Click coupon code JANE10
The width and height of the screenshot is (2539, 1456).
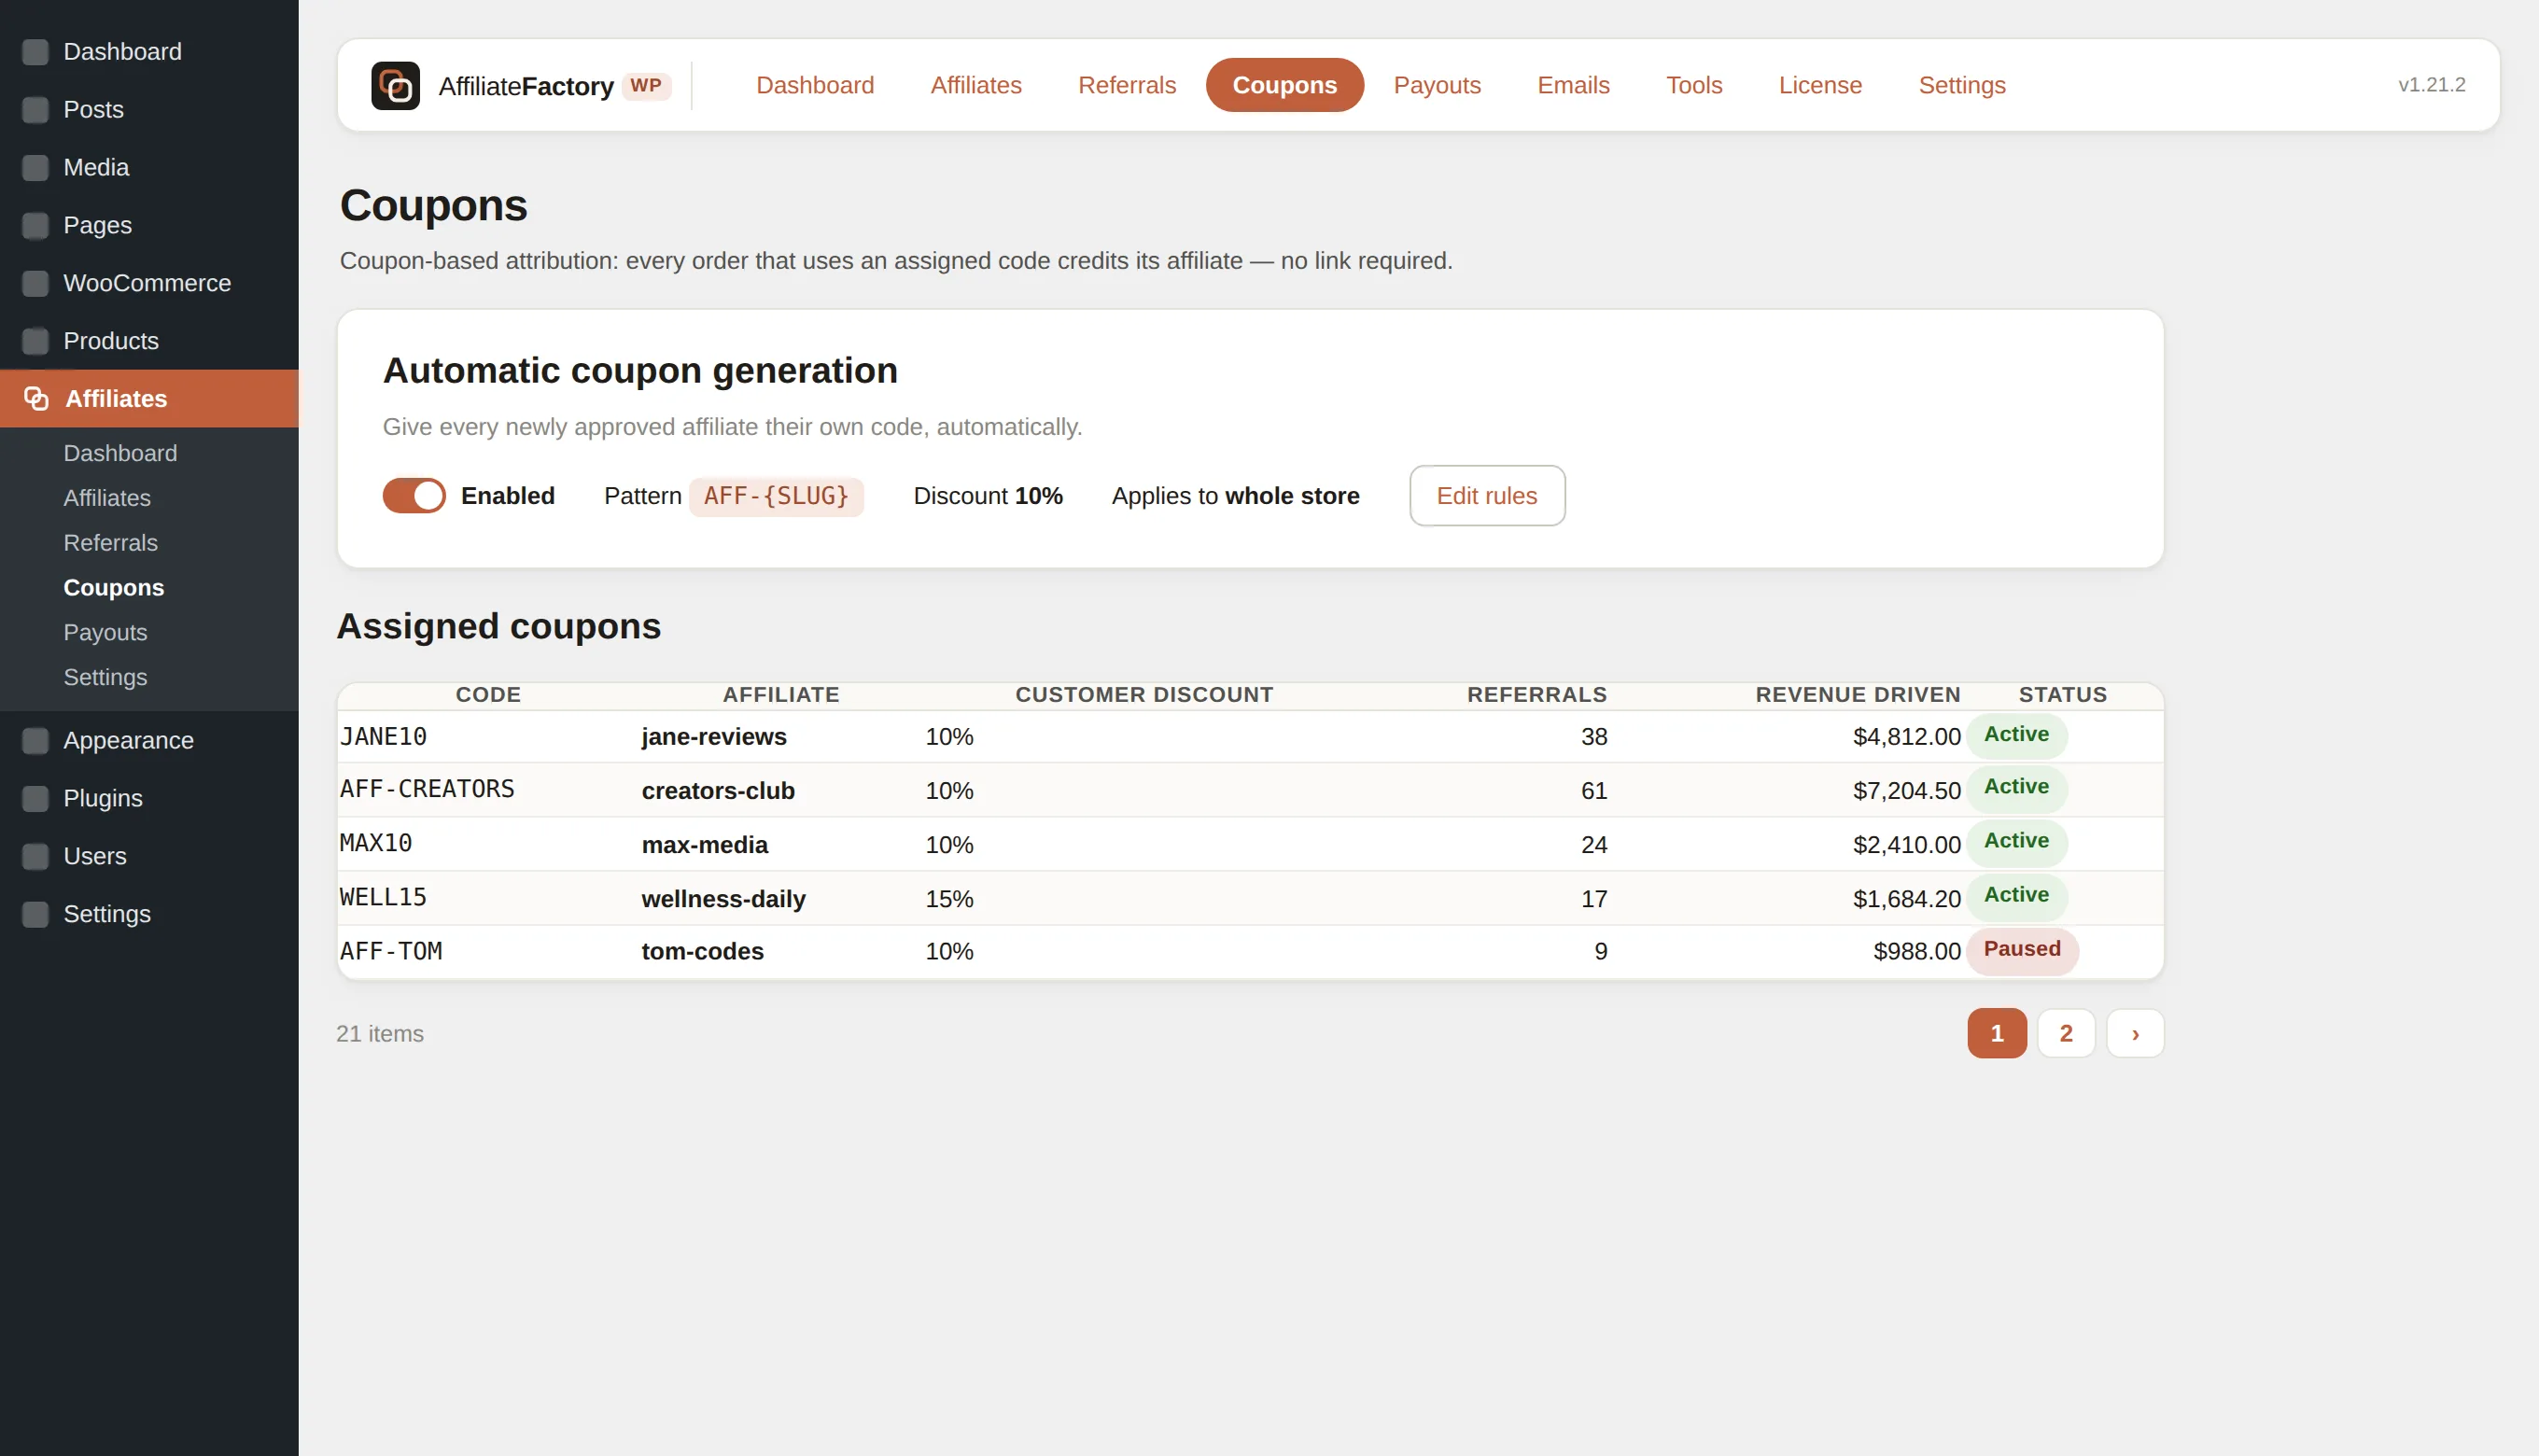(x=383, y=737)
